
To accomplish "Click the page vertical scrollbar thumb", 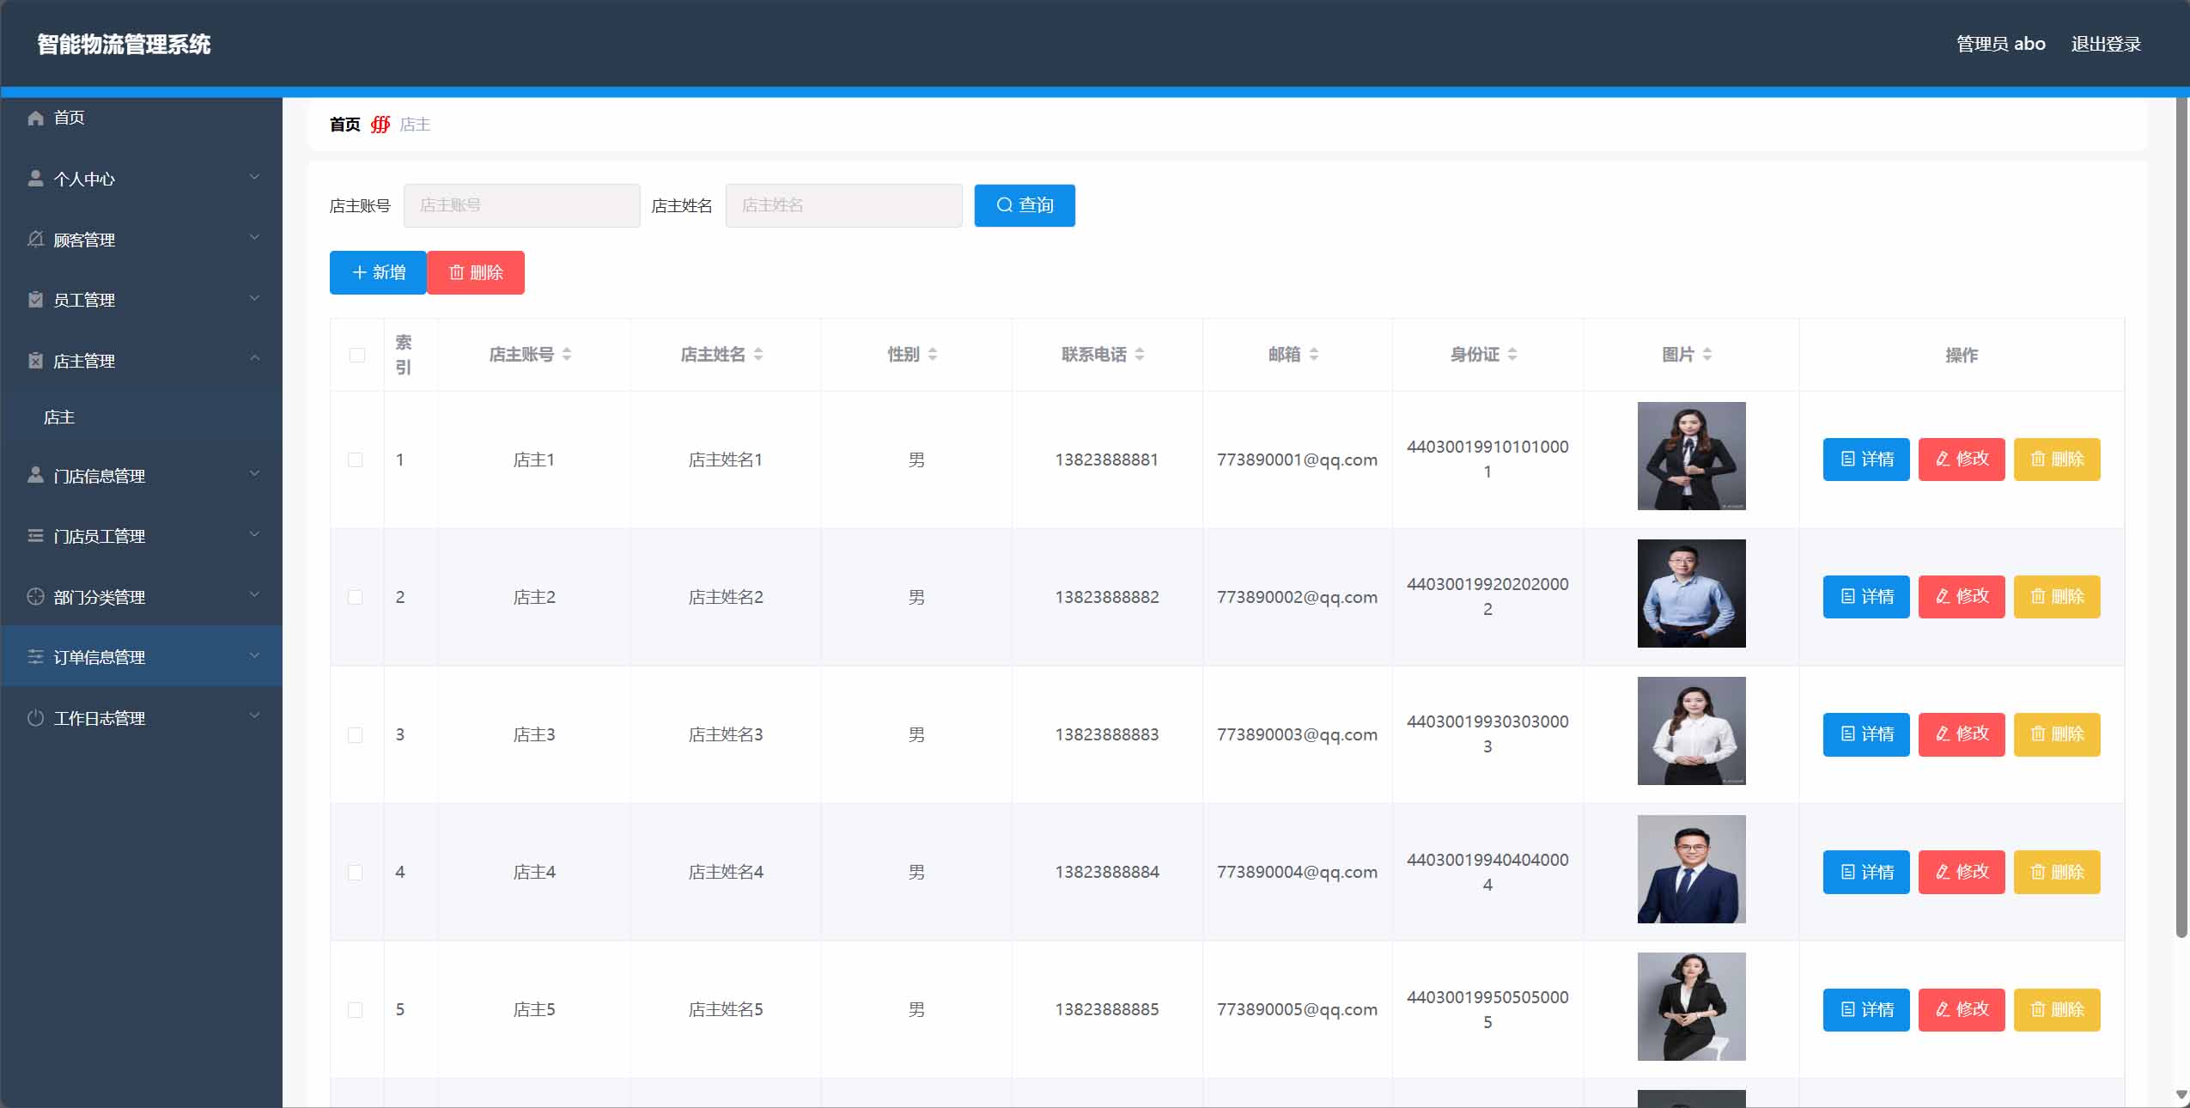I will coord(2181,518).
